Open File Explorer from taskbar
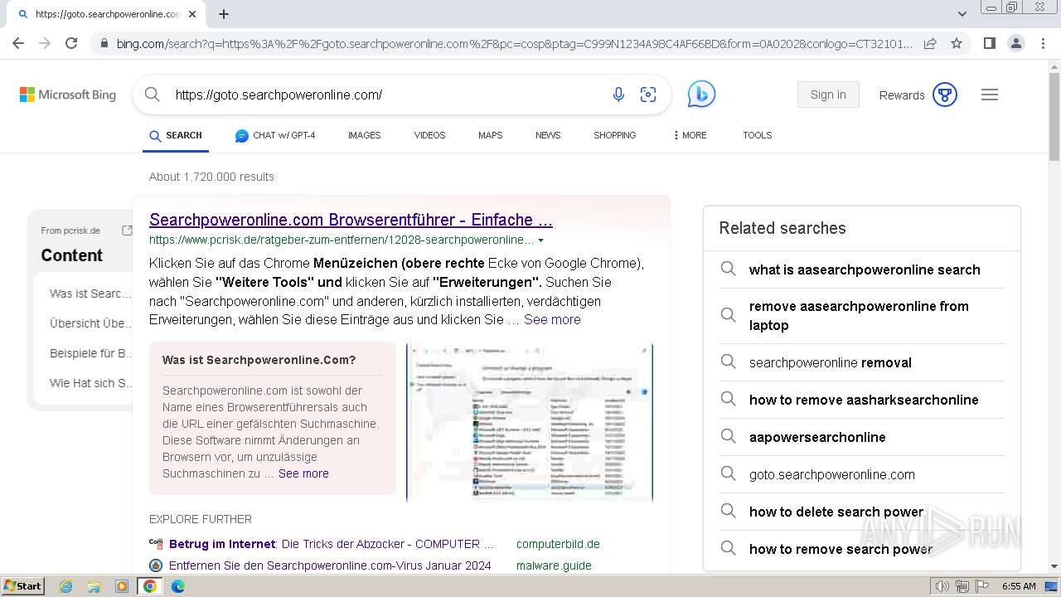Screen dimensions: 1061x597 click(94, 586)
